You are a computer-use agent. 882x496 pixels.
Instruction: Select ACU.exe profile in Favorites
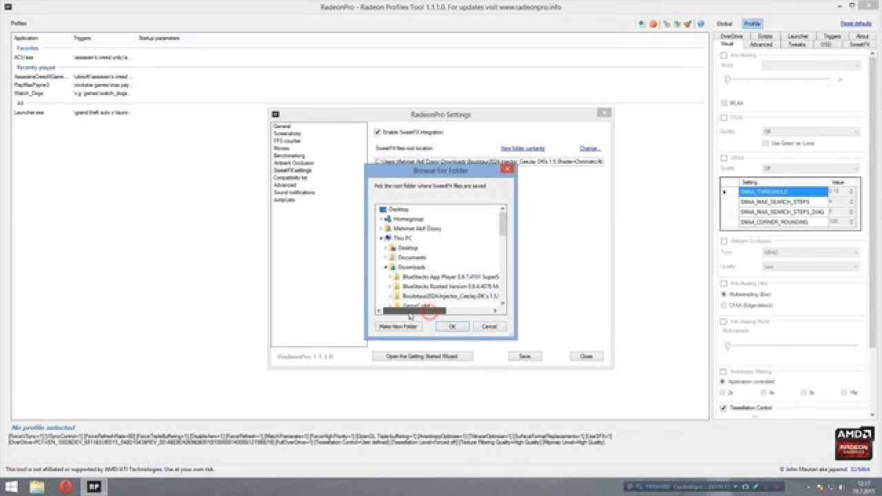click(23, 57)
